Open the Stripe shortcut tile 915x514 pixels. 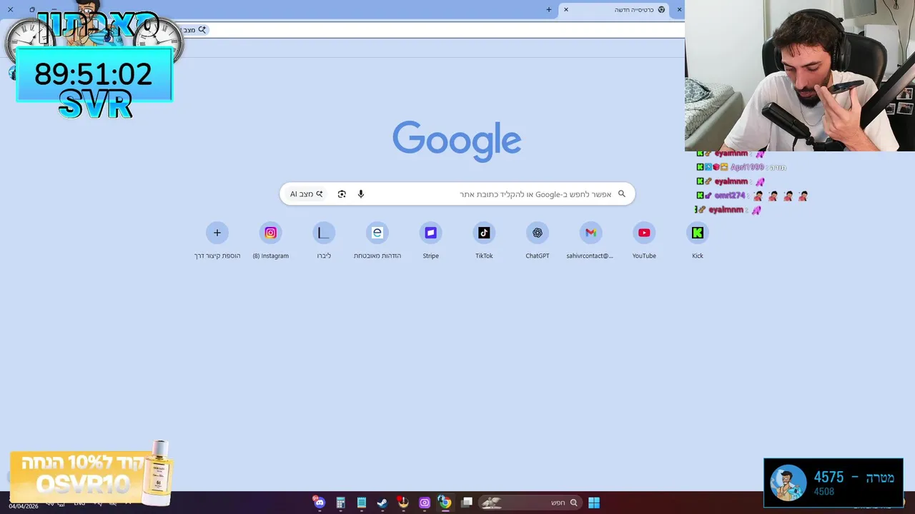point(430,241)
